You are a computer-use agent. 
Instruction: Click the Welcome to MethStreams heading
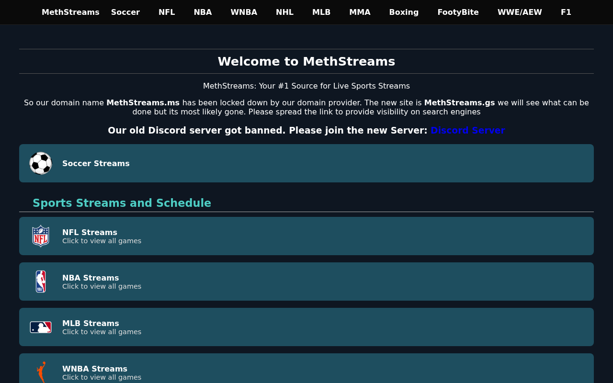(306, 61)
